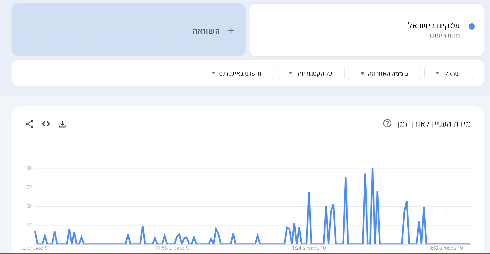
Task: Click the 8:52 time label on axis
Action: (x=446, y=248)
